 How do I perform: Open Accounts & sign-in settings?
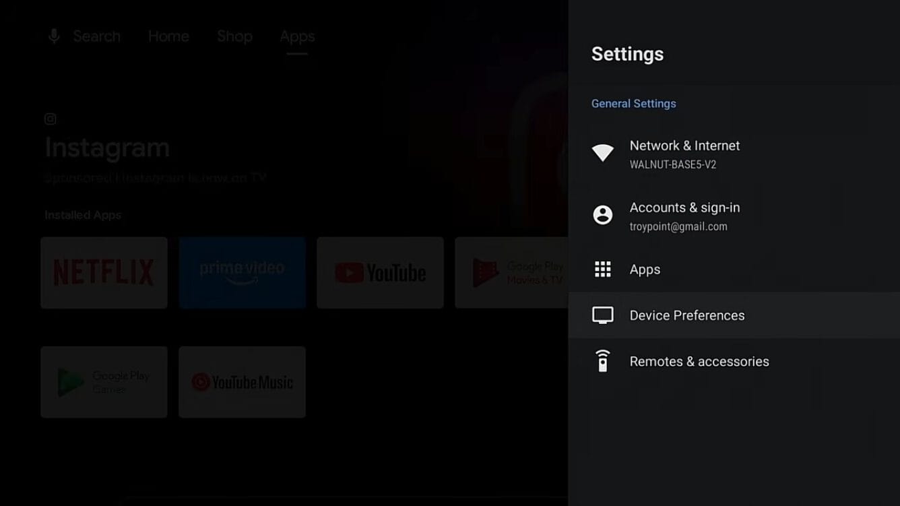pos(734,216)
